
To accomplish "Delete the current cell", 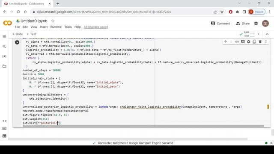I will click(260, 42).
